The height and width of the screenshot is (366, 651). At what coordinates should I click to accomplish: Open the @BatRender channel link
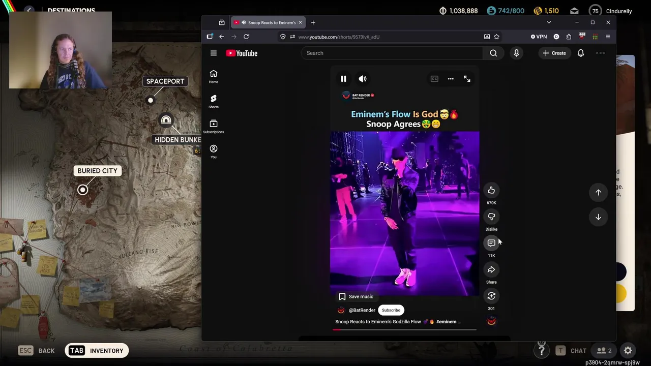click(362, 310)
